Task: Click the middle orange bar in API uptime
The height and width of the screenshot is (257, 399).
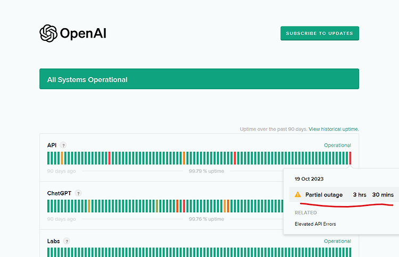Action: 184,158
